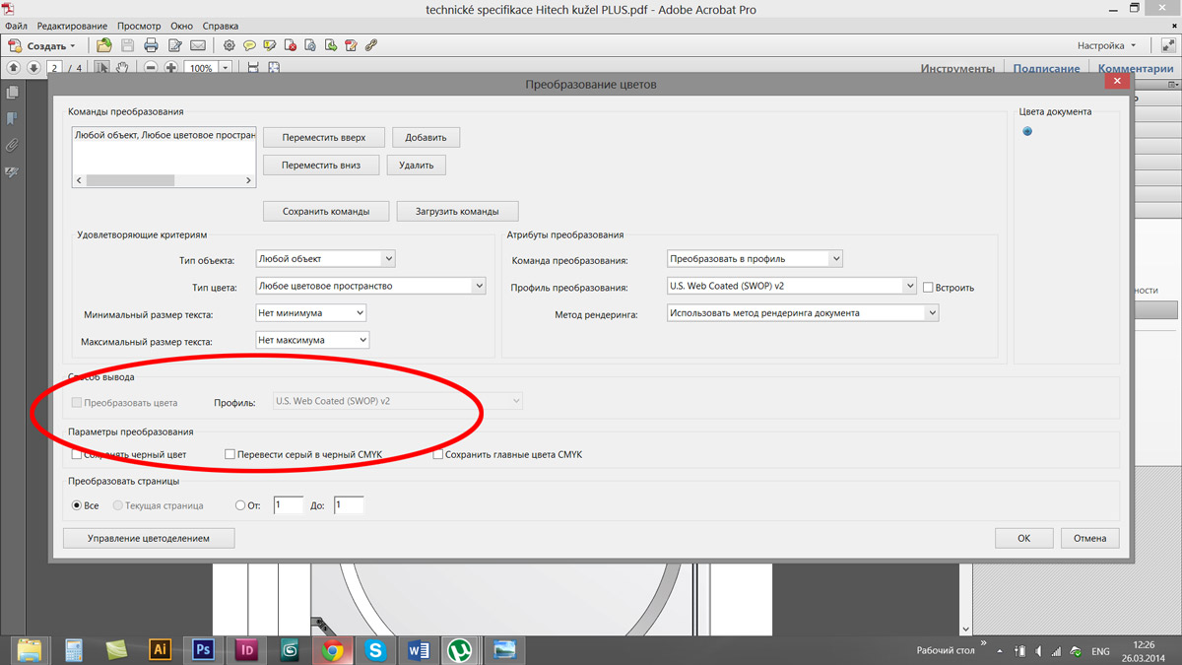
Task: Click the Save disk icon in toolbar
Action: click(x=128, y=45)
